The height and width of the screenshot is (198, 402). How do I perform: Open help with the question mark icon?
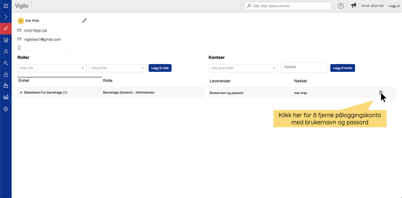point(341,6)
